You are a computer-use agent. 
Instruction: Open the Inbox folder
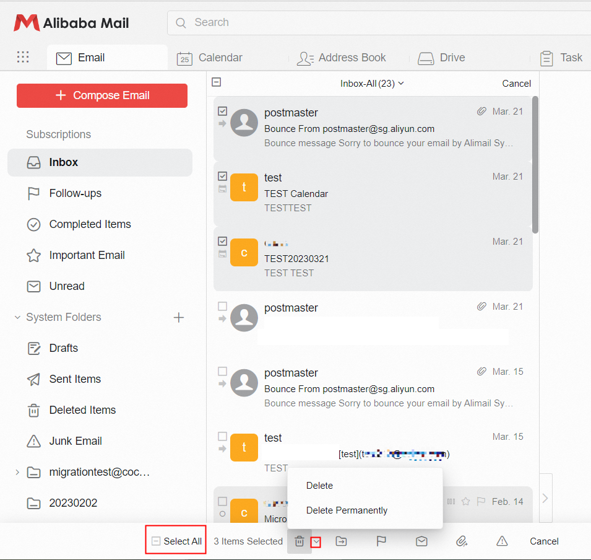(100, 163)
